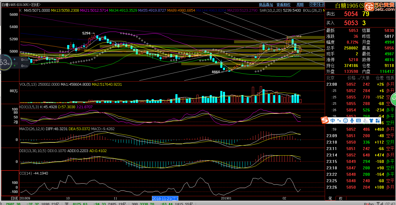Select the 23:10 trade row

point(361,142)
